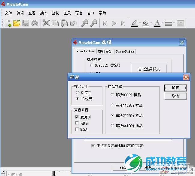The height and width of the screenshot is (176, 195).
Task: Click 取消 in the 声音 dialog
Action: click(x=175, y=96)
